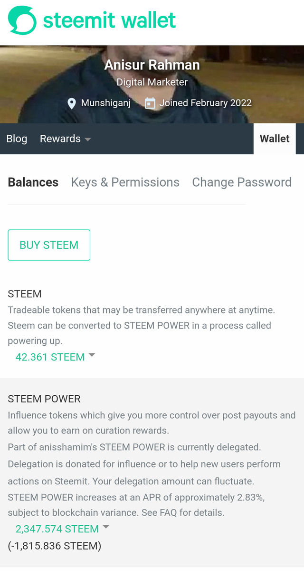Click the profile name Anisur Rahman

[152, 65]
